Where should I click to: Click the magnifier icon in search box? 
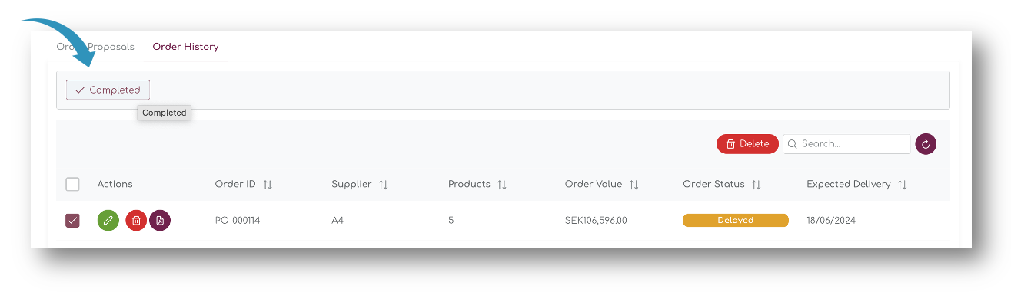[793, 144]
